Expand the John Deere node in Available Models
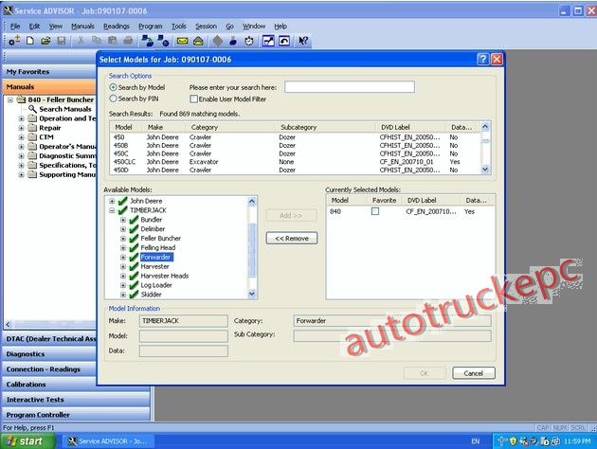The image size is (597, 449). pyautogui.click(x=112, y=201)
